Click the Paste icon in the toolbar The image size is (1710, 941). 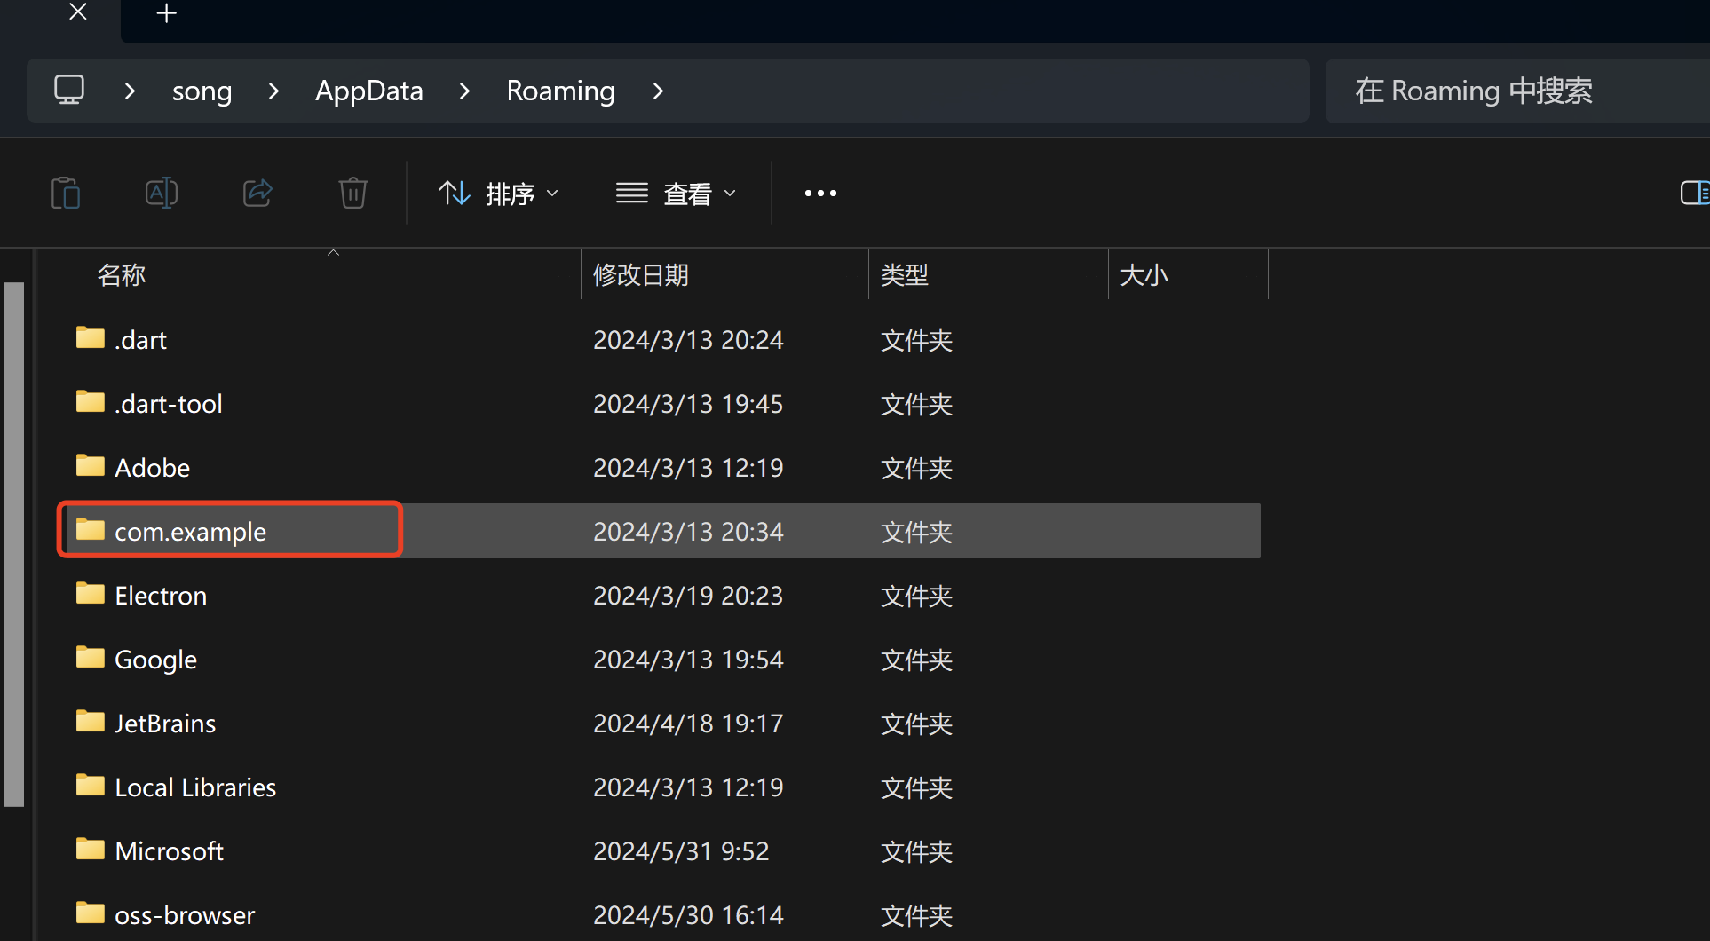click(x=66, y=193)
